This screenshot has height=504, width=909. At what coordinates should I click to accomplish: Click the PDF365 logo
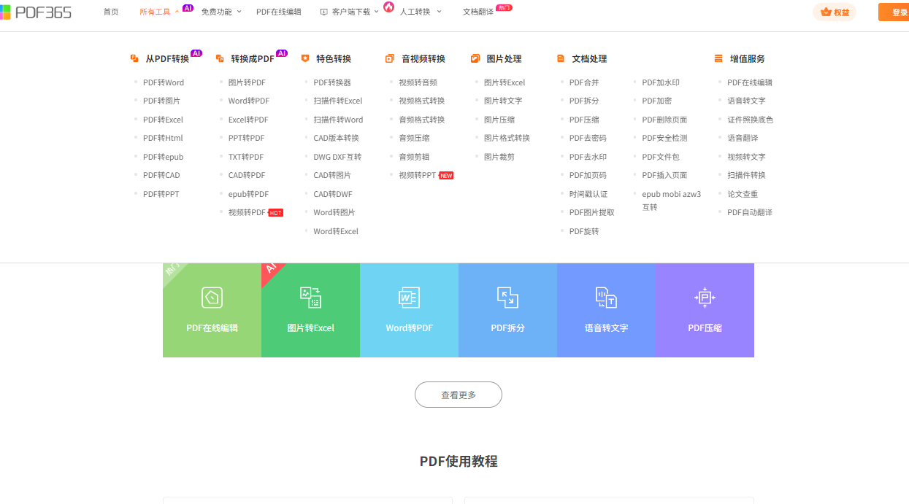[x=36, y=12]
